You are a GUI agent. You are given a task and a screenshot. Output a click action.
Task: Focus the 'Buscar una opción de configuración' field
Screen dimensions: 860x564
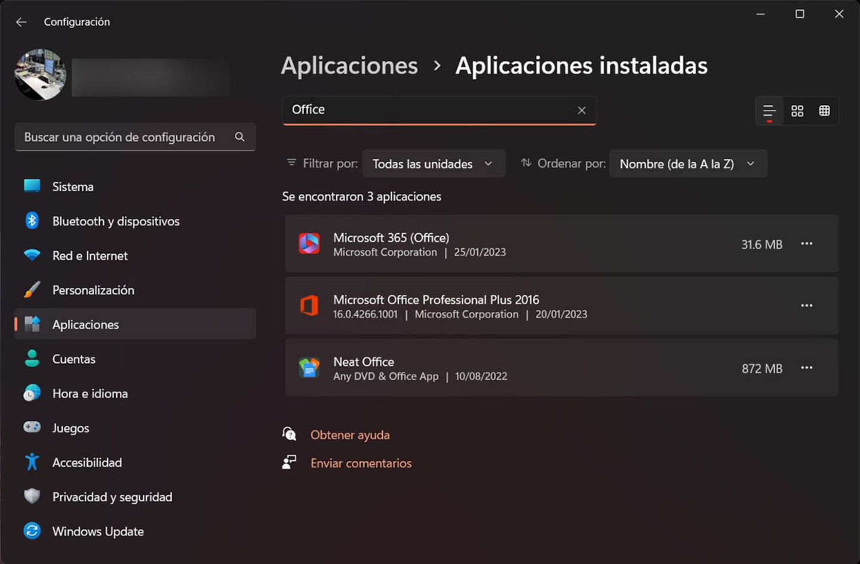[135, 137]
